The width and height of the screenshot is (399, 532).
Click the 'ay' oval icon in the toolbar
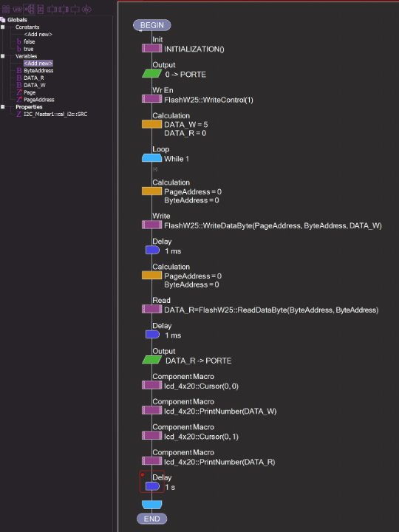point(87,9)
